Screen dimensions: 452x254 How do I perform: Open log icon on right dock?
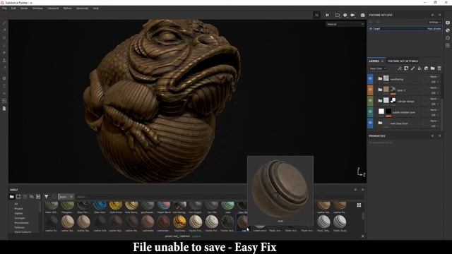click(448, 45)
